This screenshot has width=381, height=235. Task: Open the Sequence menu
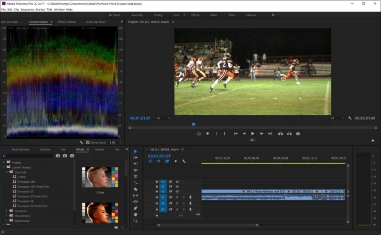tap(27, 9)
